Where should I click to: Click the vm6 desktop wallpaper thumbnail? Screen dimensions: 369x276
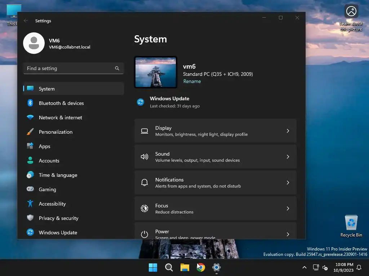click(156, 72)
